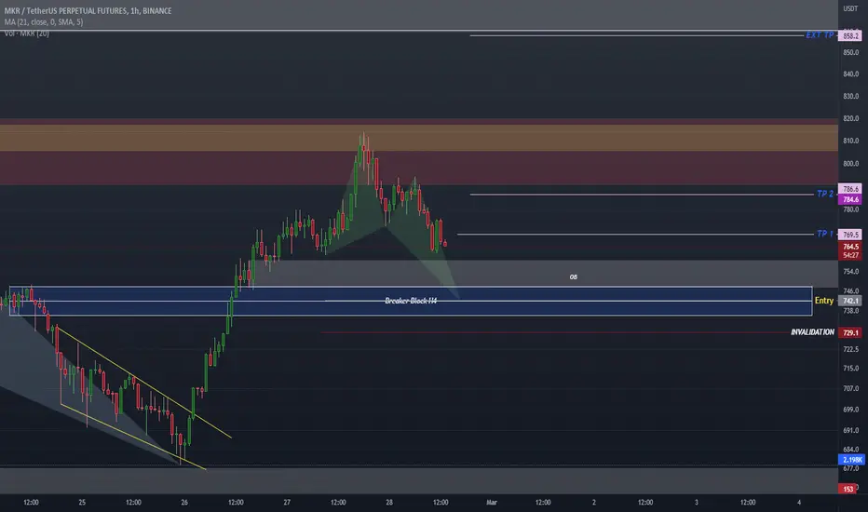
Task: Click 707.0 on the price axis
Action: pos(851,388)
